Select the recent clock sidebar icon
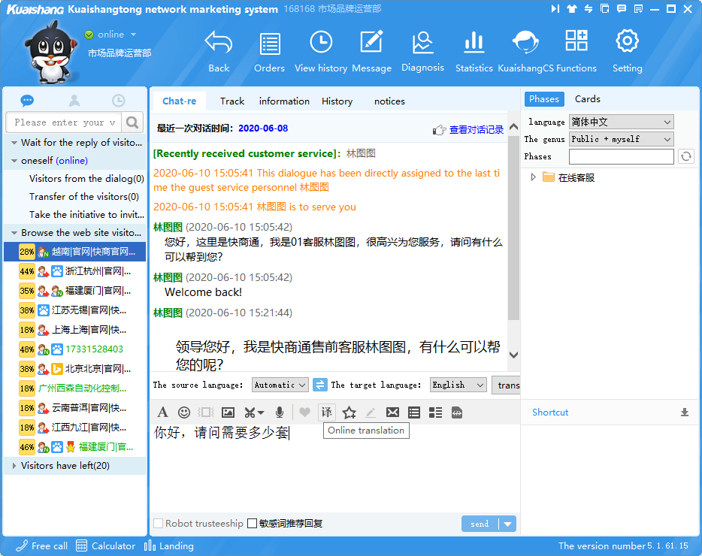 pyautogui.click(x=118, y=100)
